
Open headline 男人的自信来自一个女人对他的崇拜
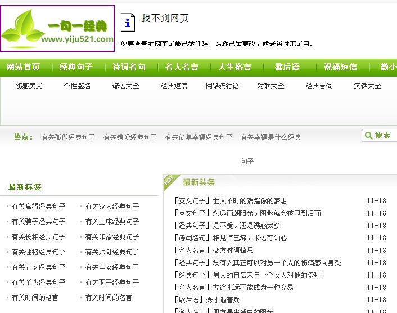point(267,275)
